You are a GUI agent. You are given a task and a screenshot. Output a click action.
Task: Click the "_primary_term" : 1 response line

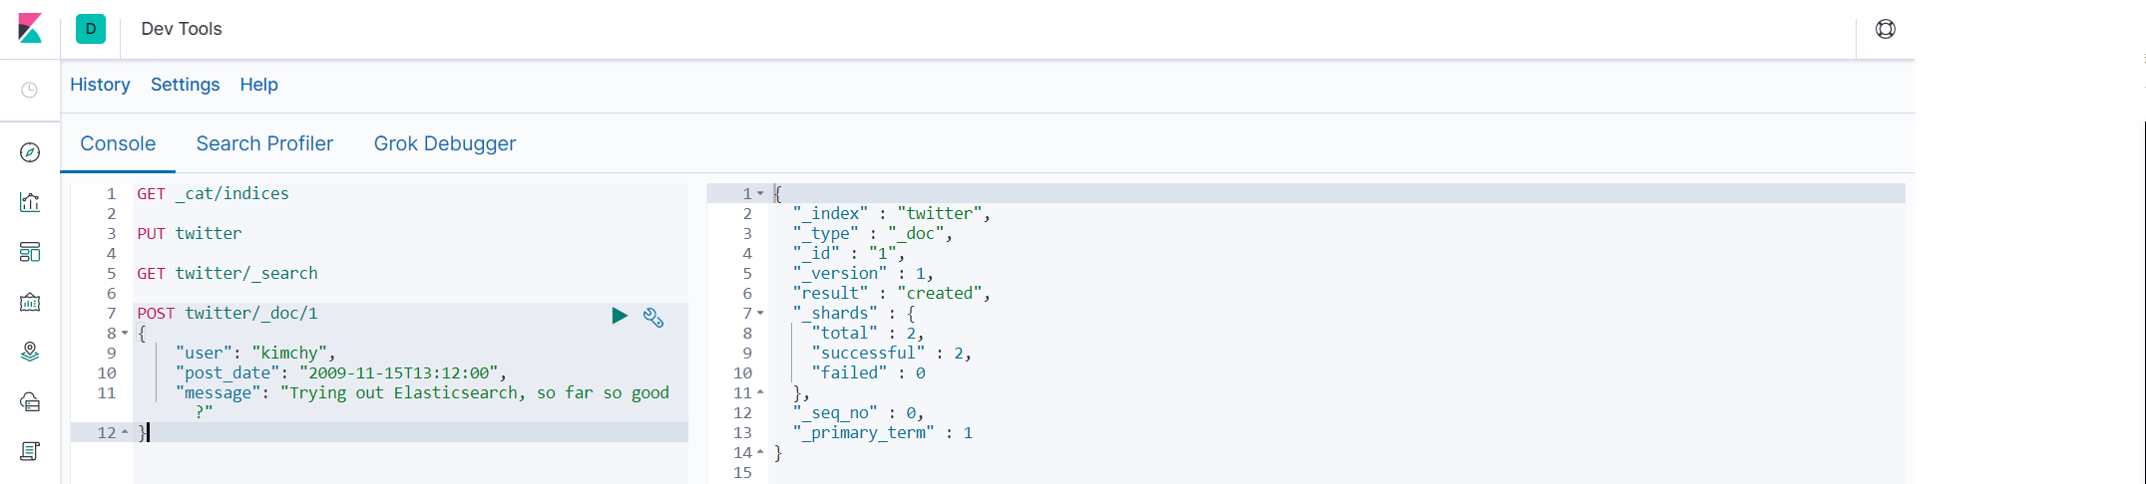coord(883,432)
